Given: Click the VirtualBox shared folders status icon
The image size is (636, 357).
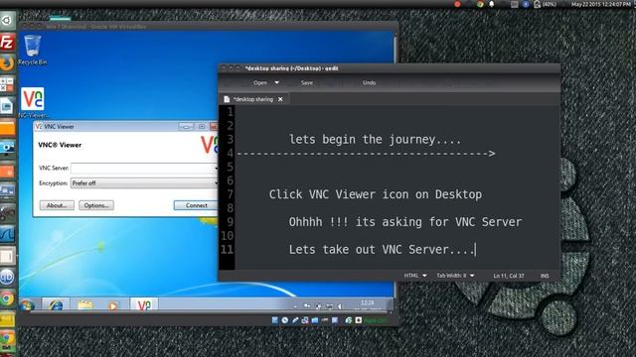Looking at the screenshot, I should click(315, 320).
